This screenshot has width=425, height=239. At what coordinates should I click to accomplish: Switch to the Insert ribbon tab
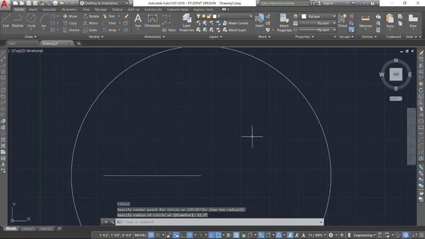click(33, 9)
